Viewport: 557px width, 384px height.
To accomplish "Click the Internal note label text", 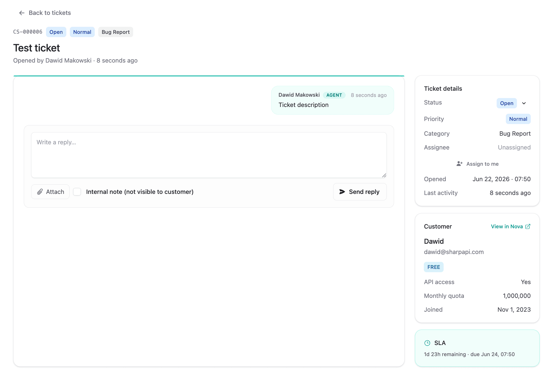I will pyautogui.click(x=140, y=192).
